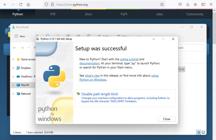This screenshot has height=140, width=216.
Task: Open the PyPI navigation tab
Action: click(124, 14)
